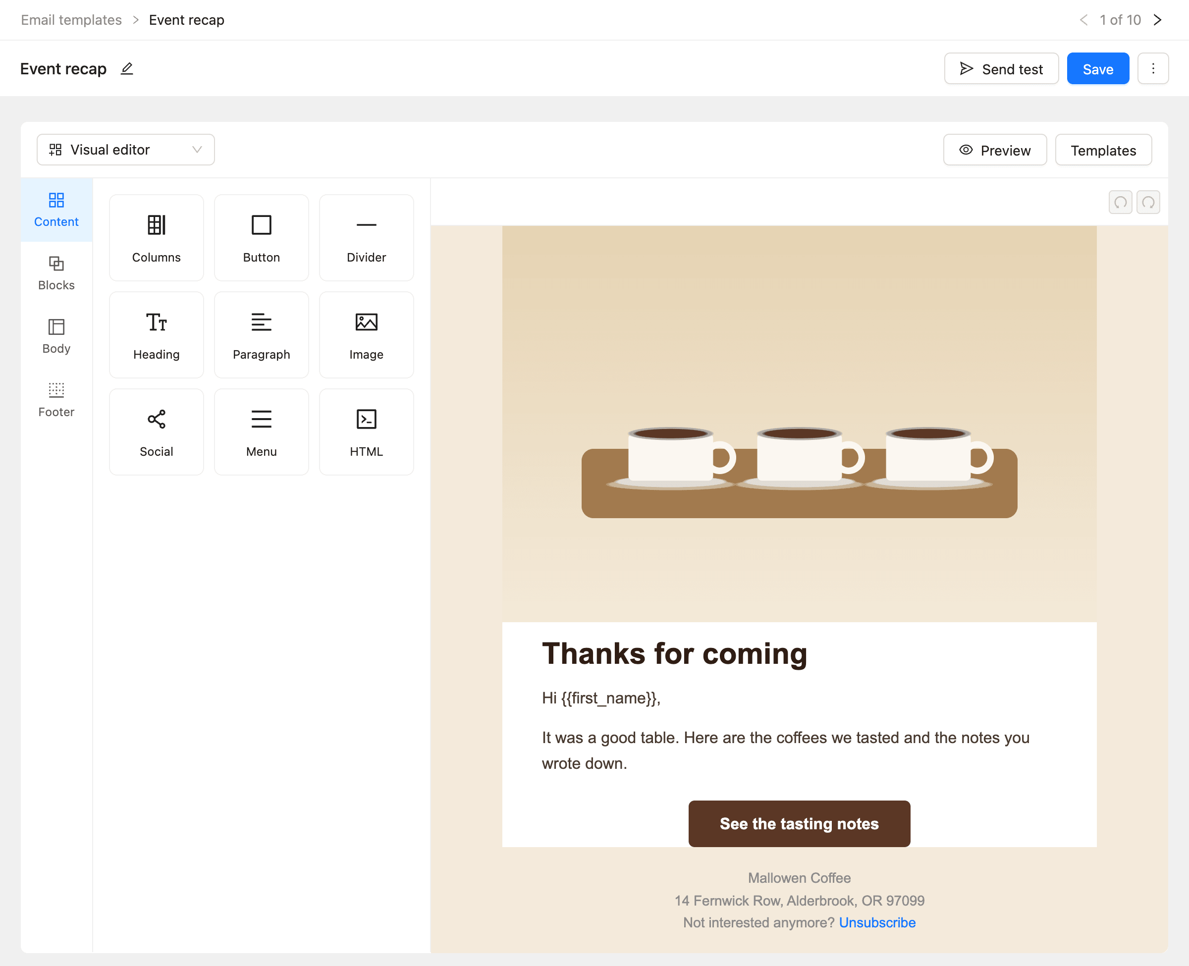The width and height of the screenshot is (1189, 966).
Task: Click the Hi {{first_name}} greeting text
Action: tap(601, 698)
